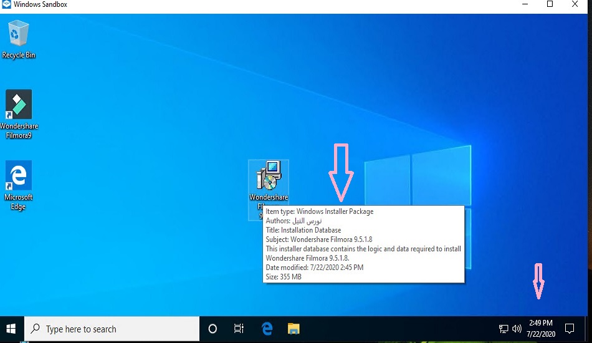The width and height of the screenshot is (592, 343).
Task: Launch Edge from the taskbar
Action: click(x=267, y=329)
